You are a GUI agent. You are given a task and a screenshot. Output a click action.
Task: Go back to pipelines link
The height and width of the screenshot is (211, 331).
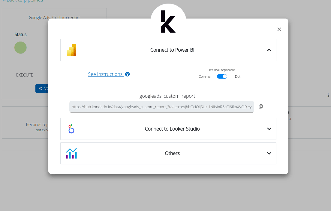coord(23,1)
